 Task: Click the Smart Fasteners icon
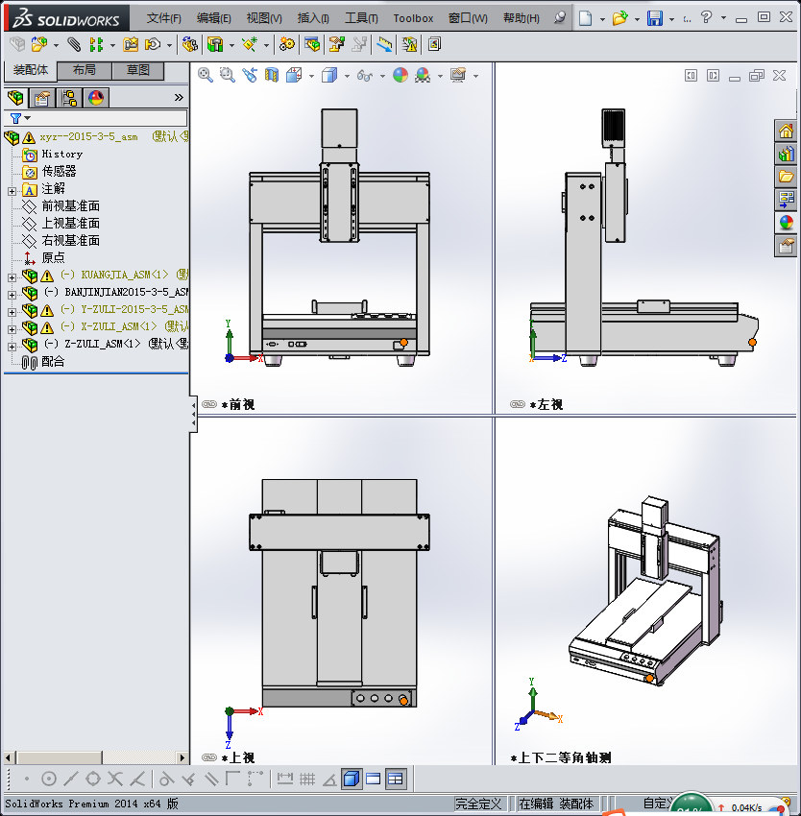coord(131,44)
